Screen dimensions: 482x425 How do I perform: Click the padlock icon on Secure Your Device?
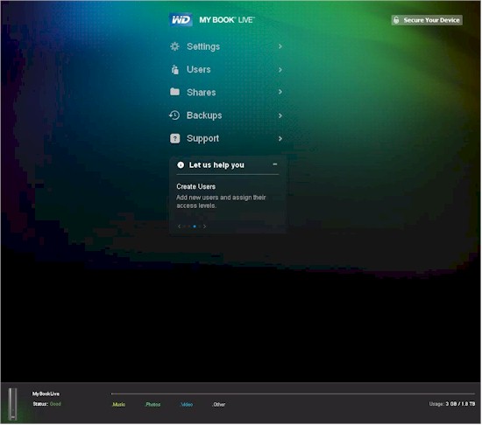pyautogui.click(x=396, y=20)
